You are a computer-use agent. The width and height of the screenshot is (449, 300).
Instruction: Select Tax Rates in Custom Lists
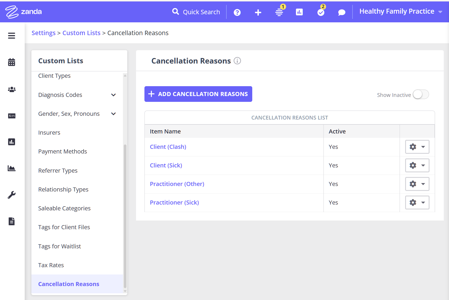pyautogui.click(x=51, y=265)
